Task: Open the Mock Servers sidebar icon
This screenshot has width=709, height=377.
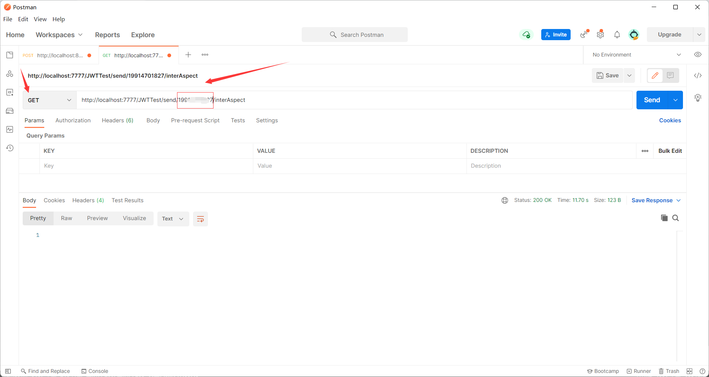Action: pyautogui.click(x=10, y=111)
